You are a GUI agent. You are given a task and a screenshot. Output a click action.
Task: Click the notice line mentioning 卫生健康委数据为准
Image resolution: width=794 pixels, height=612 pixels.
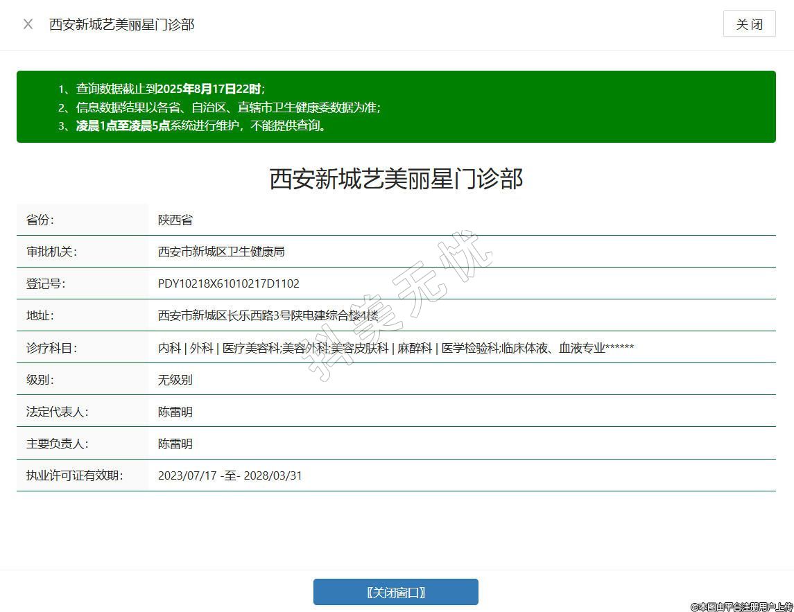click(x=227, y=107)
